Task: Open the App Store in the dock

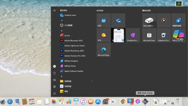Action: click(98, 102)
